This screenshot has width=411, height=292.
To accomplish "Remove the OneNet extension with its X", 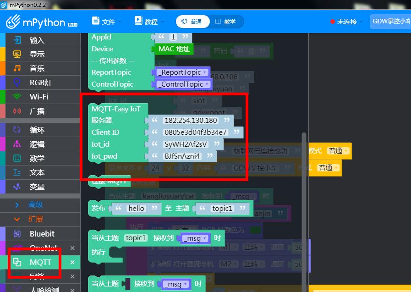I will point(72,248).
